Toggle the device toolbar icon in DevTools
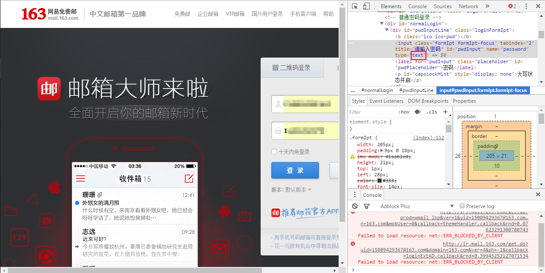The width and height of the screenshot is (545, 273). point(366,6)
